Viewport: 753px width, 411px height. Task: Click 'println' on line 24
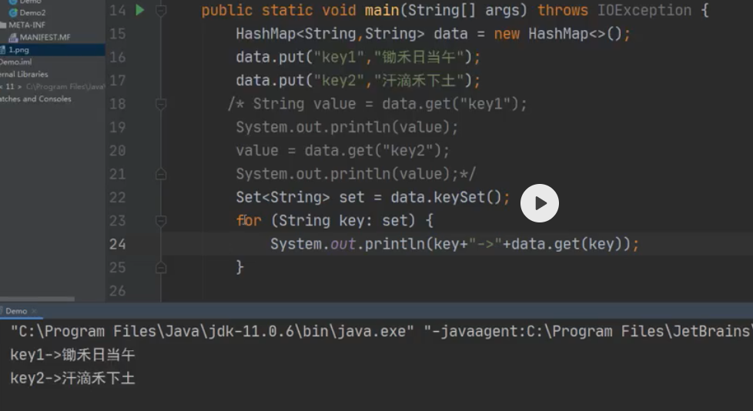395,244
